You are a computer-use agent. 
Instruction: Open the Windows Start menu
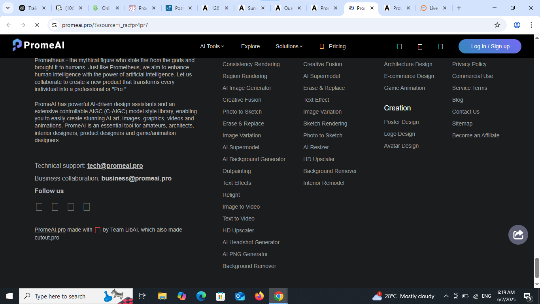pos(9,296)
